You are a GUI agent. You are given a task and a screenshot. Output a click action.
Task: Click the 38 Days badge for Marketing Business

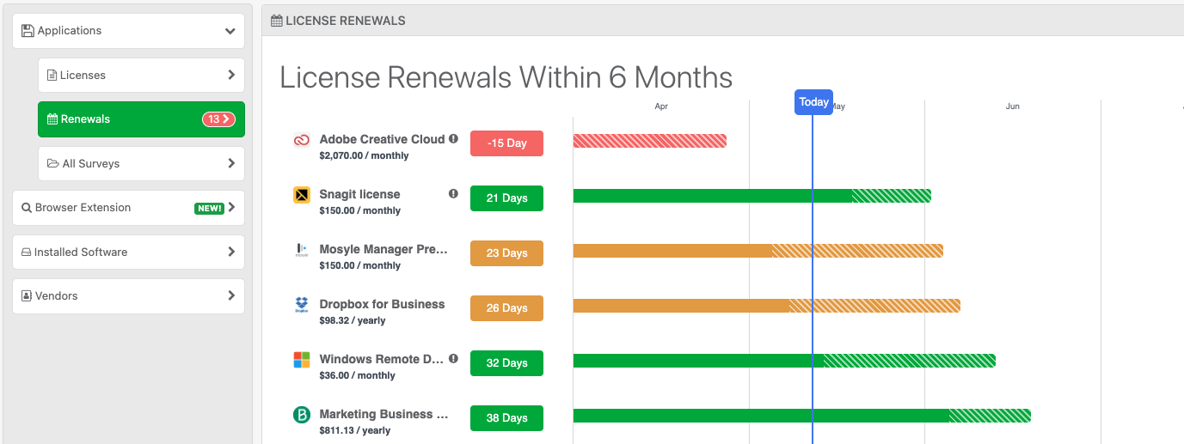(506, 418)
